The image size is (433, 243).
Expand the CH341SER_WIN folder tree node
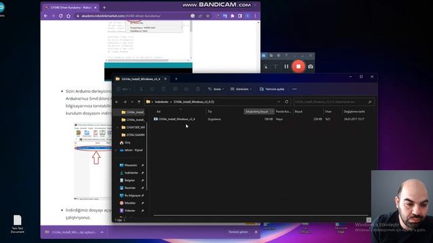click(x=117, y=128)
